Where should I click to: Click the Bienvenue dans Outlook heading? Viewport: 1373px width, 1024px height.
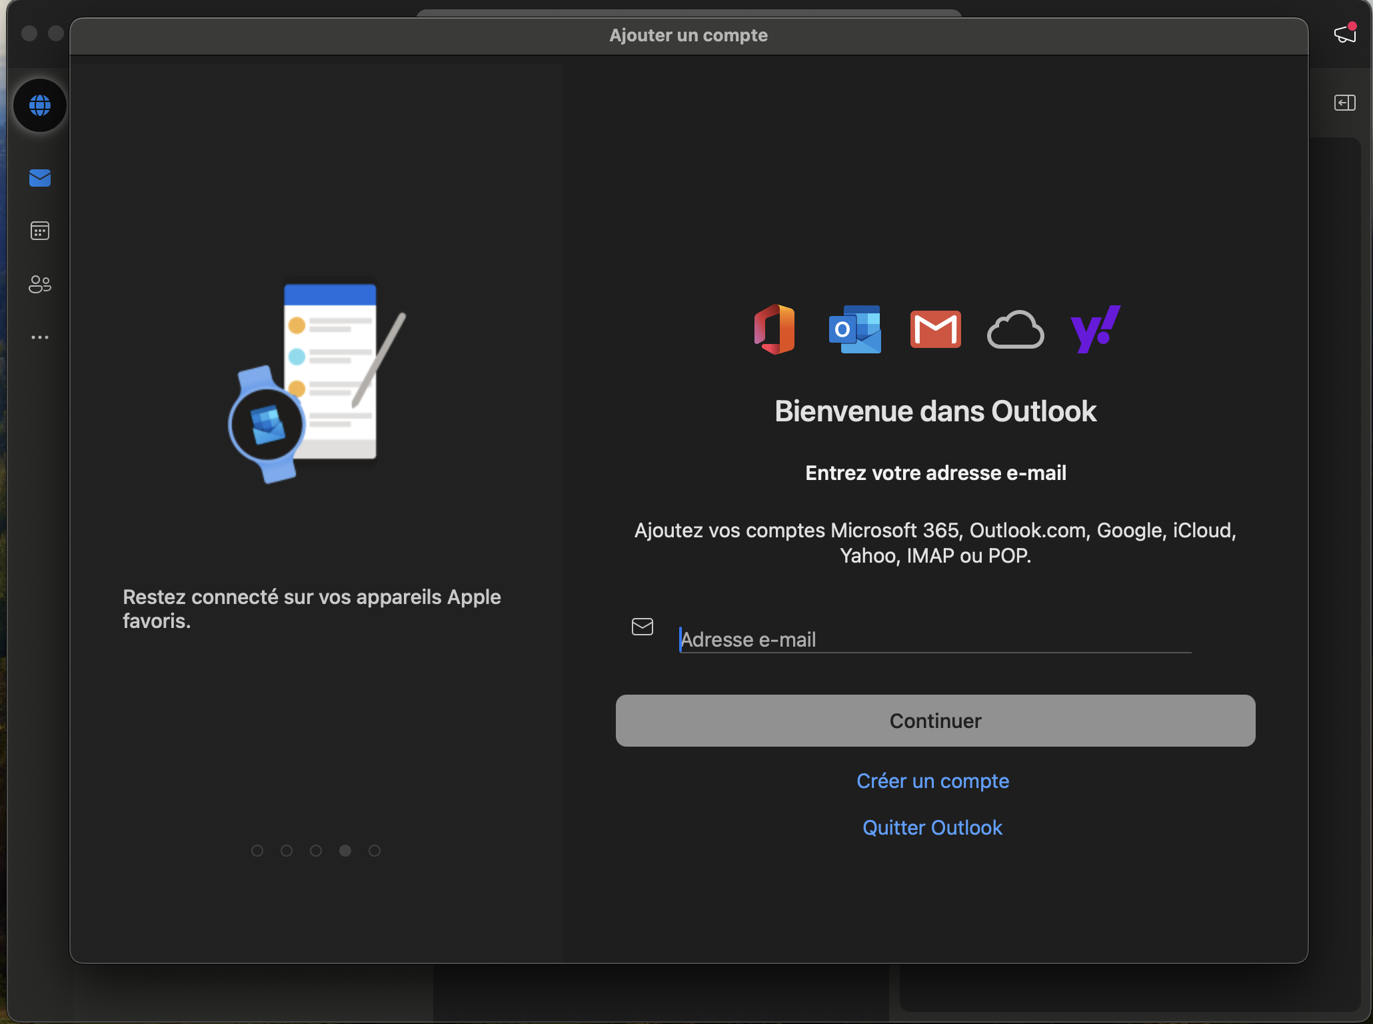pyautogui.click(x=936, y=411)
